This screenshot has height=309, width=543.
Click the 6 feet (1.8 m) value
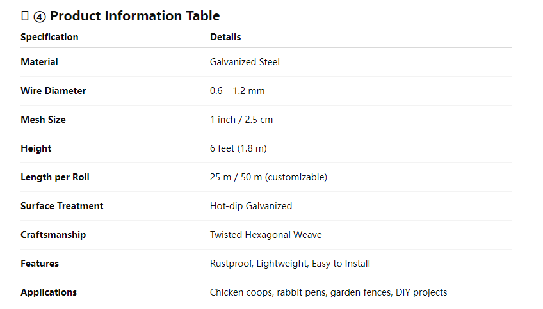[x=238, y=148]
